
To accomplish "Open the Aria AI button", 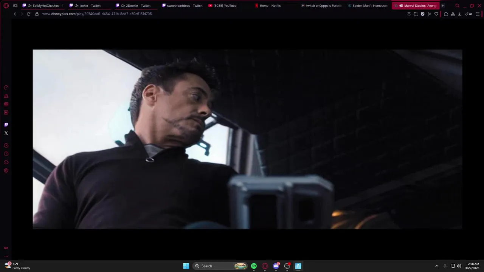I will [x=469, y=14].
